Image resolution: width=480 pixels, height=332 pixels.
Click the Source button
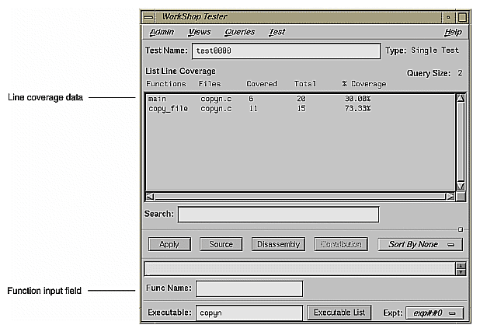click(x=221, y=244)
